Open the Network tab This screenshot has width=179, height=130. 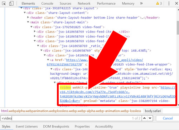[84, 4]
